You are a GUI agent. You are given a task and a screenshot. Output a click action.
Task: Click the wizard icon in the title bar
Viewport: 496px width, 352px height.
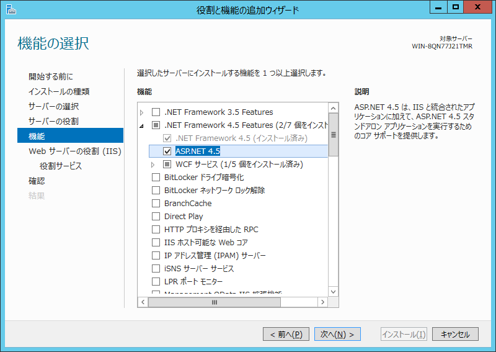(x=11, y=9)
